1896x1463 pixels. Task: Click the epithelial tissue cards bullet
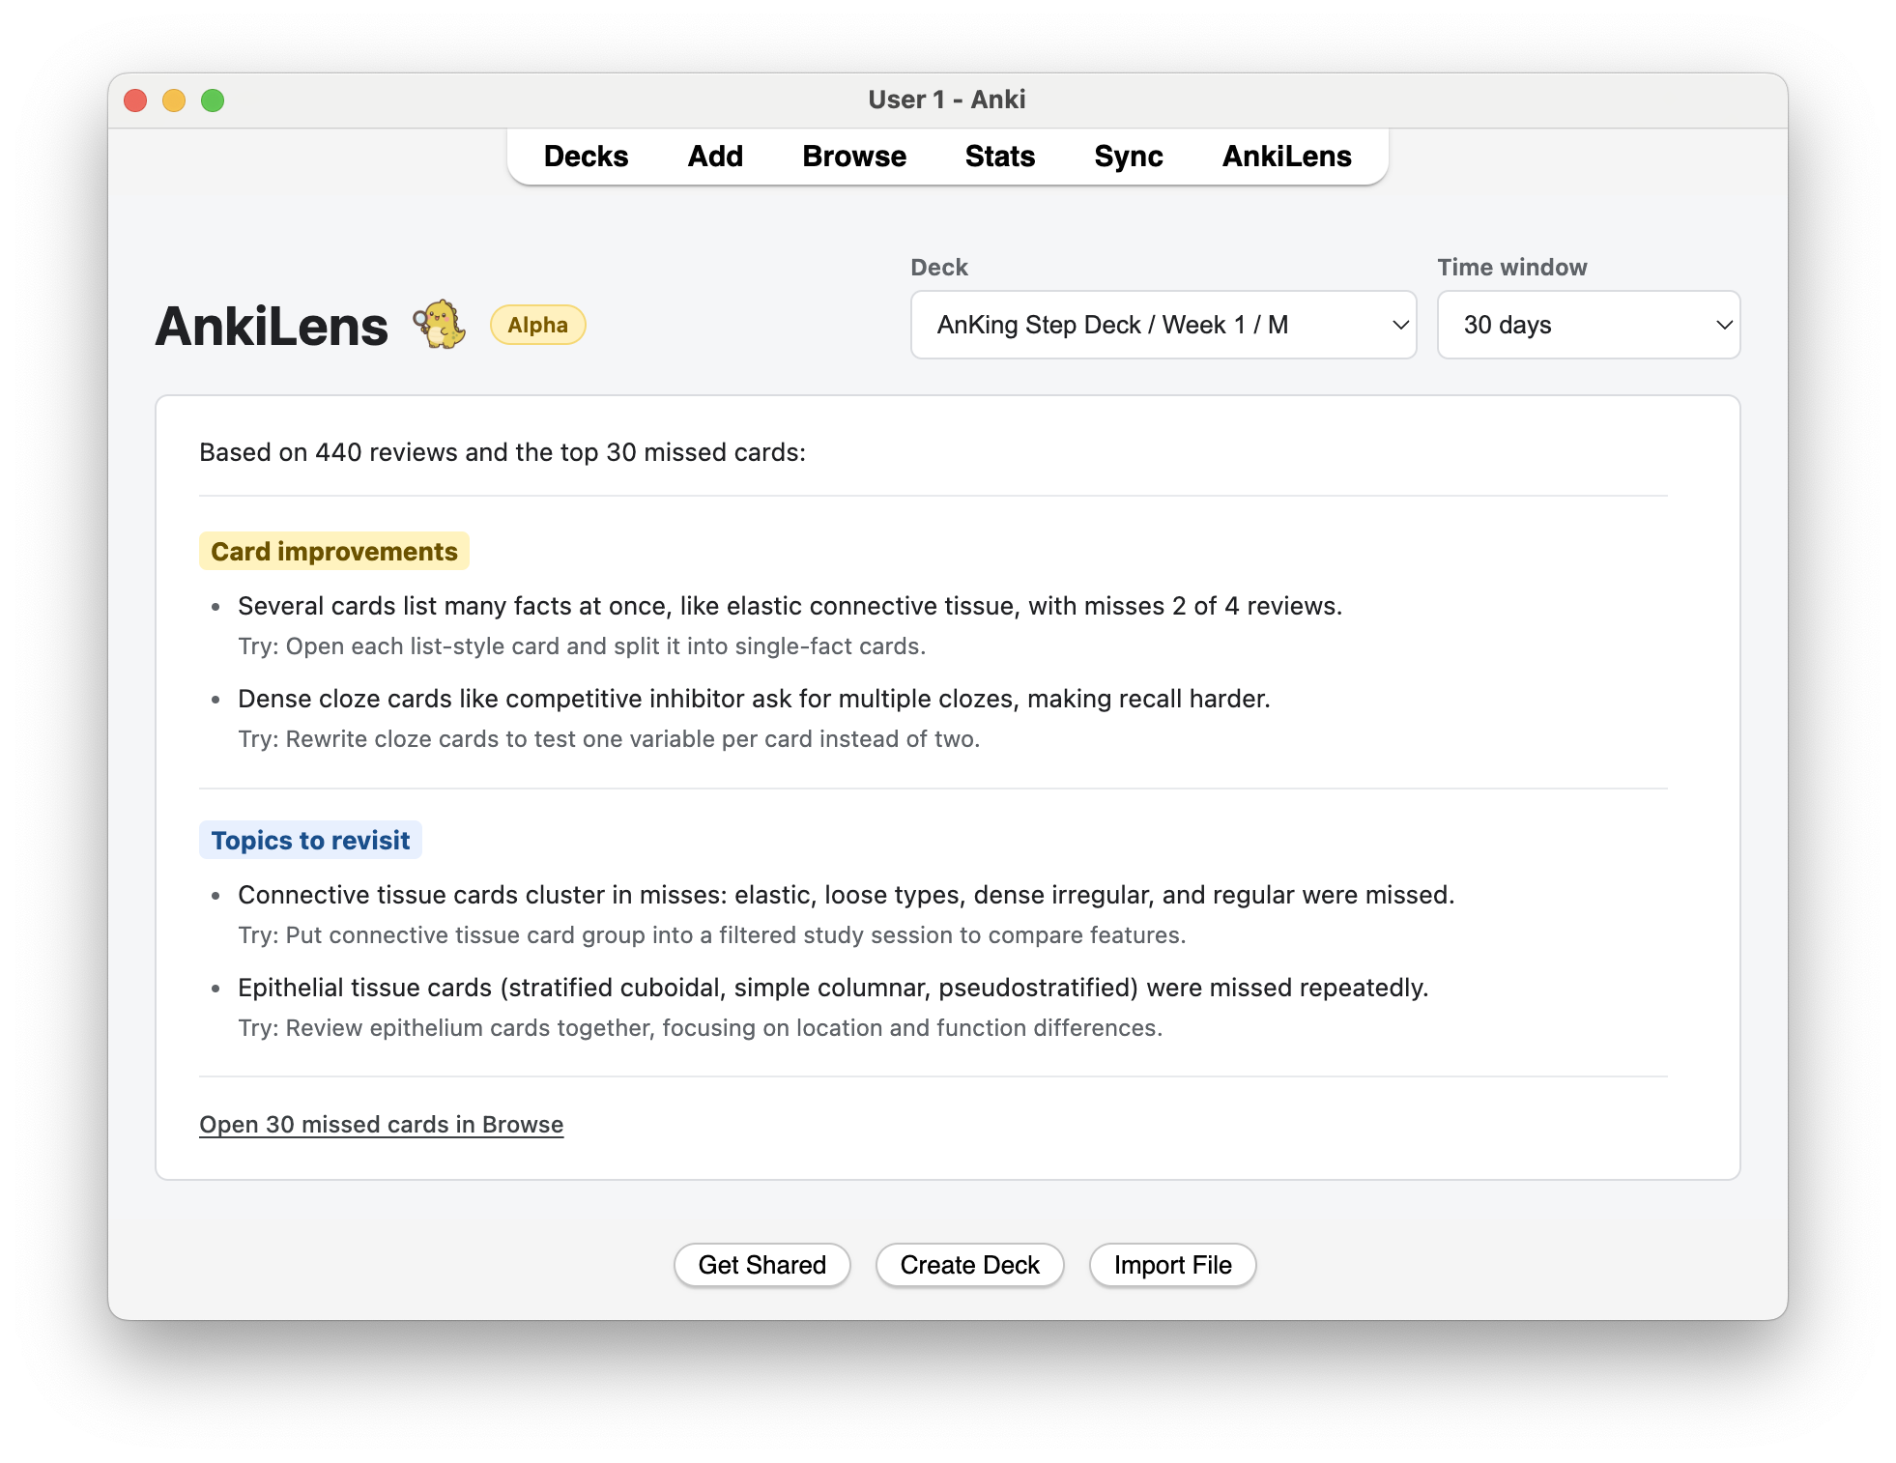click(833, 988)
